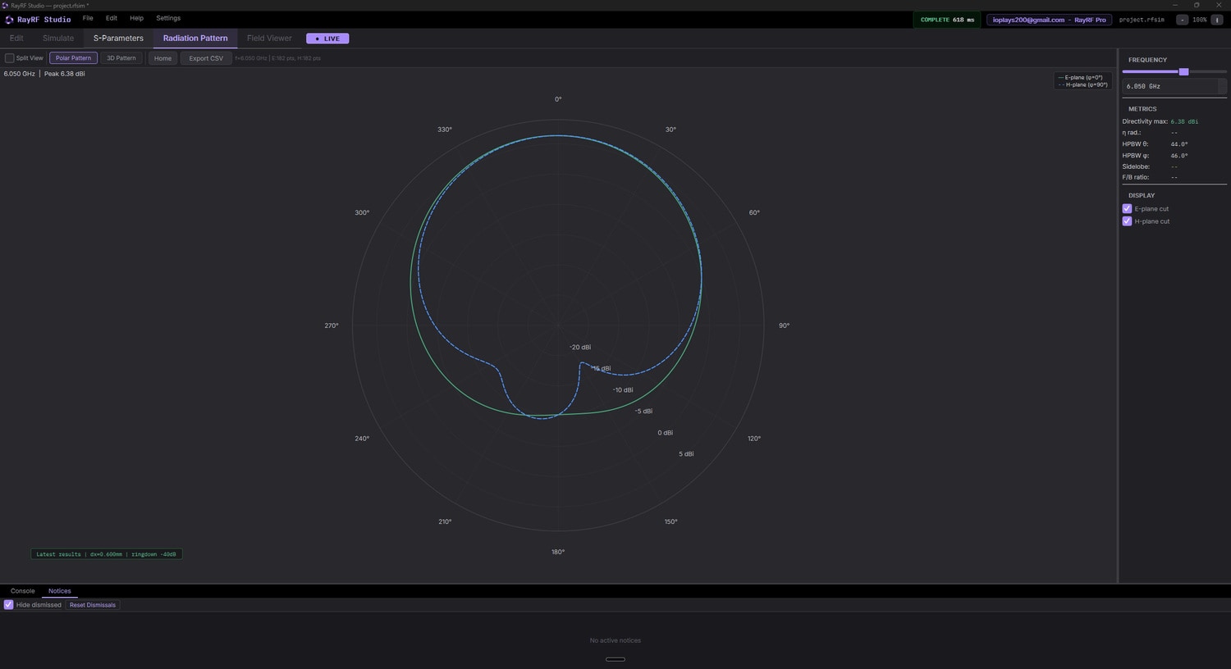Toggle the LIVE mode button
The width and height of the screenshot is (1231, 669).
tap(327, 39)
